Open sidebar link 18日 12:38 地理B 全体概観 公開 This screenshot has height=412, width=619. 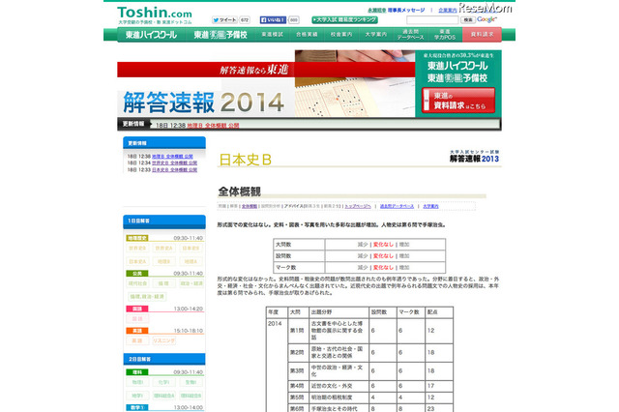tap(172, 157)
